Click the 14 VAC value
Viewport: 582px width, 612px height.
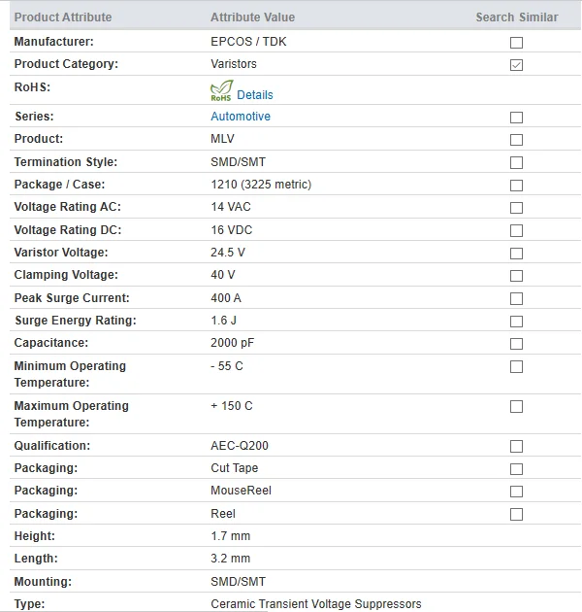point(231,207)
